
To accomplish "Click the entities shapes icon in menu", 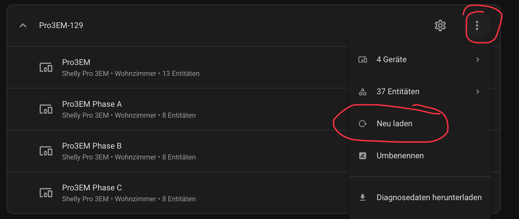I will 363,92.
